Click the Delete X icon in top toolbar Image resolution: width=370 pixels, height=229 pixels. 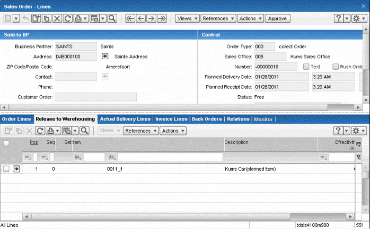(57, 18)
